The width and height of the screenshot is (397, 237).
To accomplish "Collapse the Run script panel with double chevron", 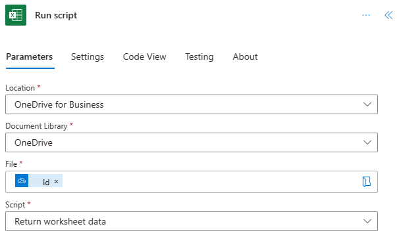I will click(388, 15).
